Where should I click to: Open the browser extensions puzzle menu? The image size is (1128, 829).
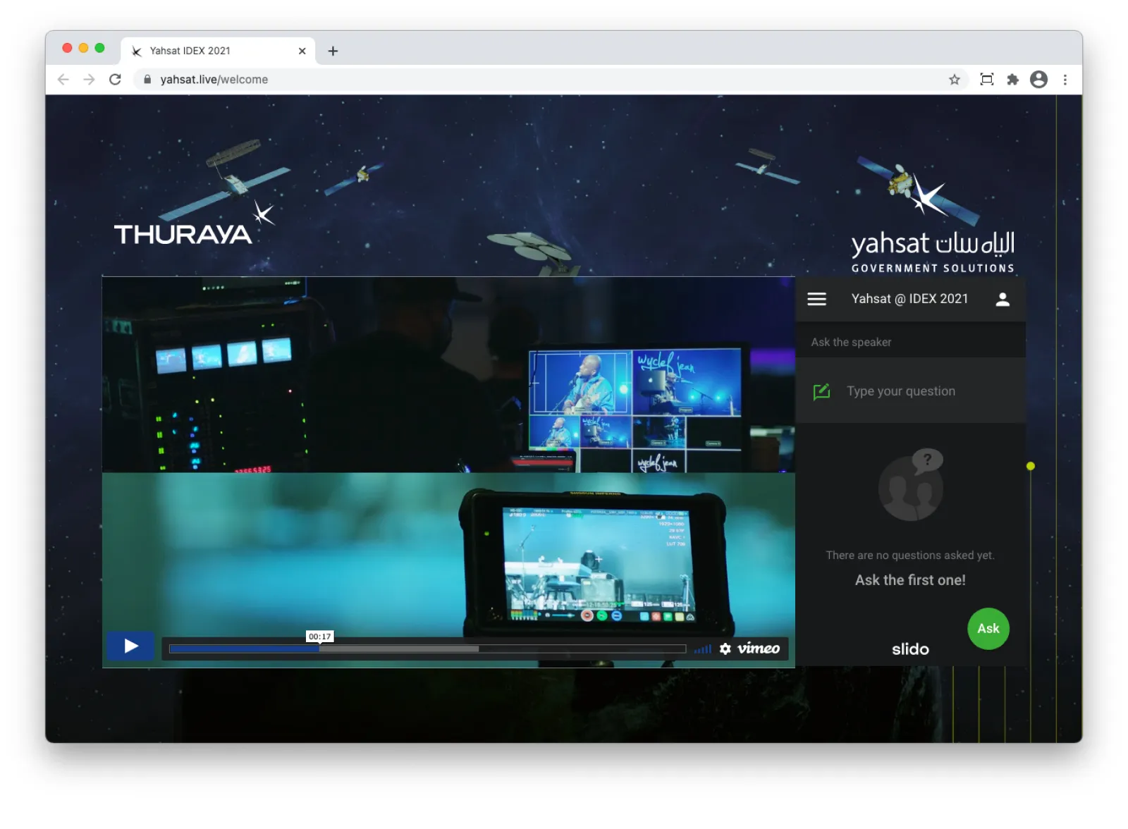pyautogui.click(x=1013, y=80)
